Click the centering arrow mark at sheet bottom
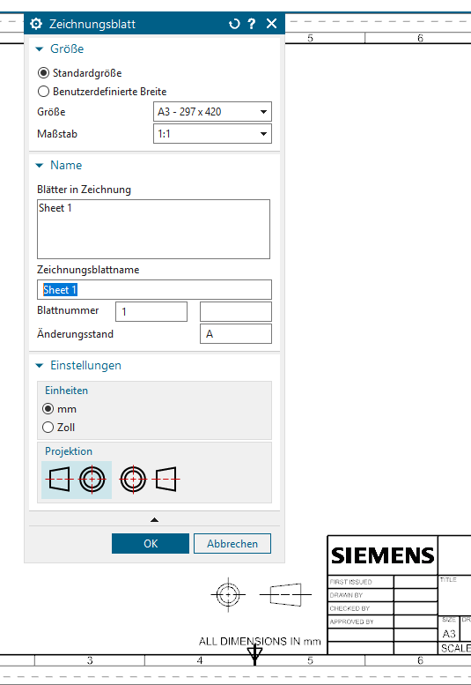Viewport: 471px width, 685px height. 254,654
